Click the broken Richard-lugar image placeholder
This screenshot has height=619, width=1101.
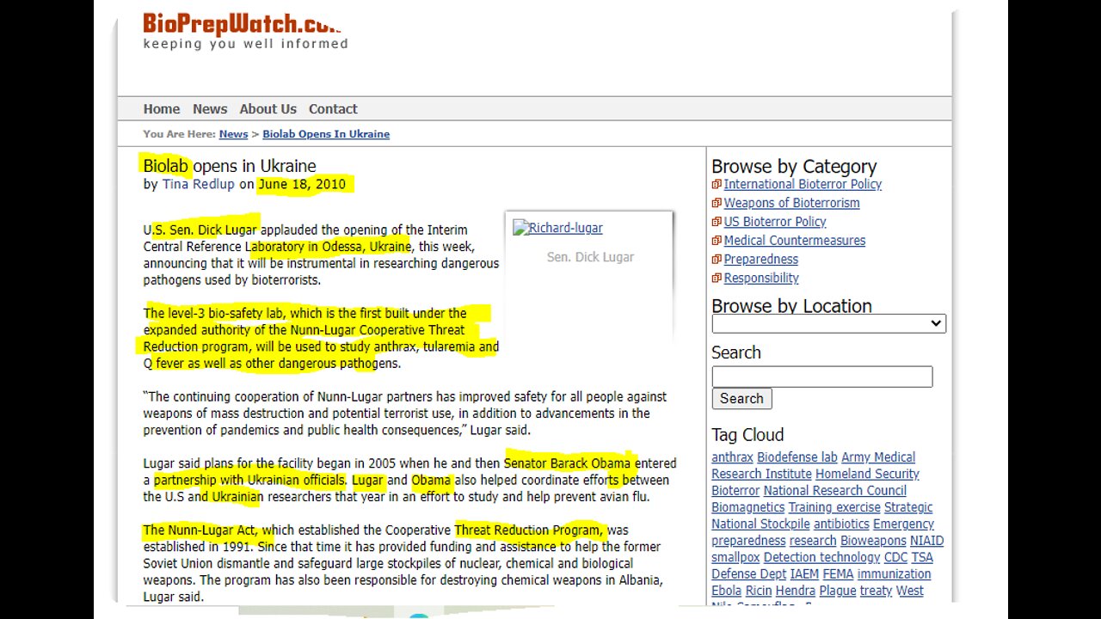(x=557, y=228)
